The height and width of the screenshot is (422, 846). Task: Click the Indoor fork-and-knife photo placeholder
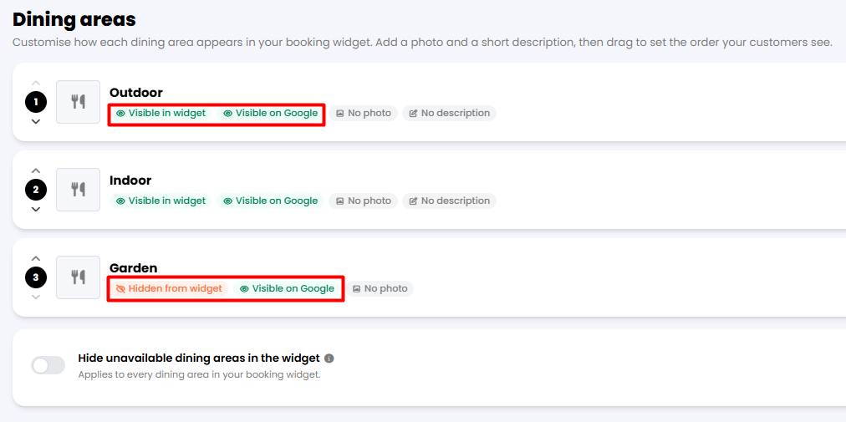(x=79, y=190)
